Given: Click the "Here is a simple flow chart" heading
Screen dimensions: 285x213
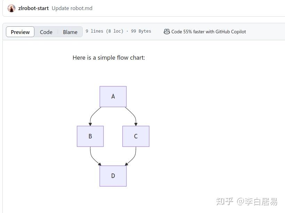Looking at the screenshot, I should click(x=109, y=58).
